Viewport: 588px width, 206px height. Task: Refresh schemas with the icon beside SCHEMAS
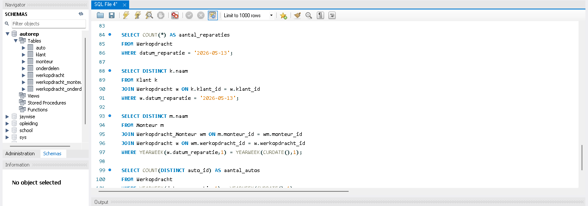pyautogui.click(x=81, y=14)
